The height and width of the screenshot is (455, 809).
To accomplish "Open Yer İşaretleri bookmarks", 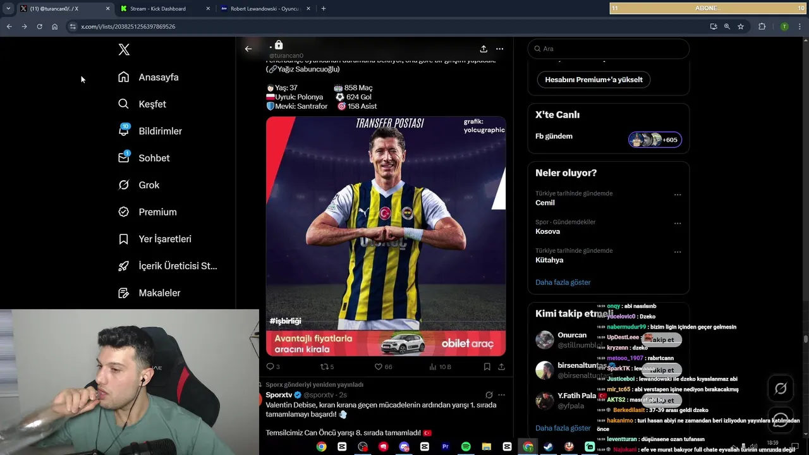I will pyautogui.click(x=155, y=239).
